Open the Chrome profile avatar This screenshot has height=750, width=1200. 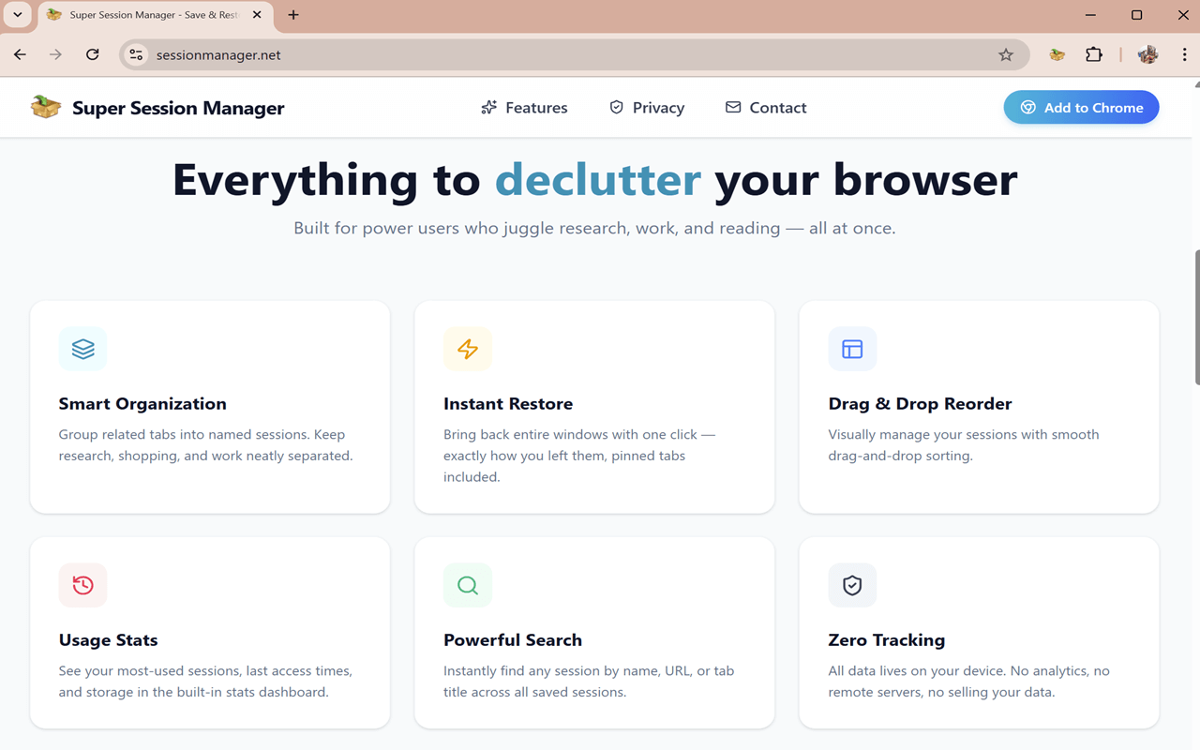point(1147,54)
